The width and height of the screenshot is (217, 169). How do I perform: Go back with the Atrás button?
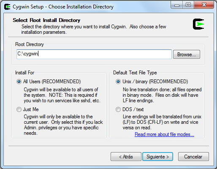pos(126,157)
